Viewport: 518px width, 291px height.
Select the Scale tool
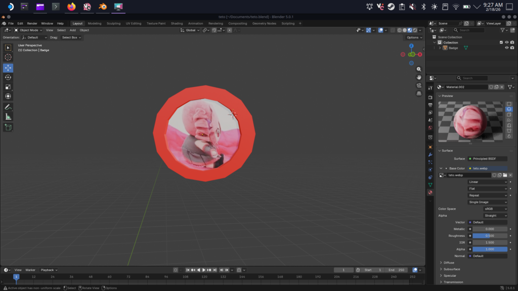[x=8, y=87]
